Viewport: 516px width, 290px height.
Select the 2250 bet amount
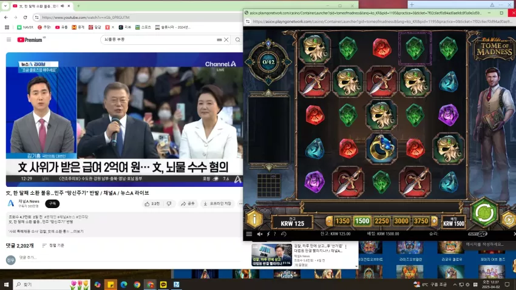[382, 221]
